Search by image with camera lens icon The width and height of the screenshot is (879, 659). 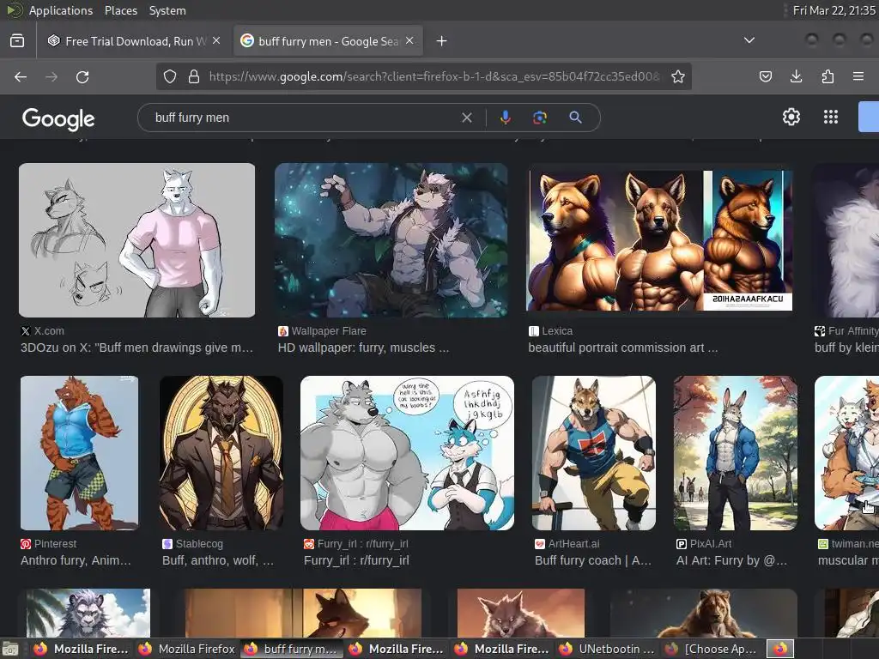539,117
